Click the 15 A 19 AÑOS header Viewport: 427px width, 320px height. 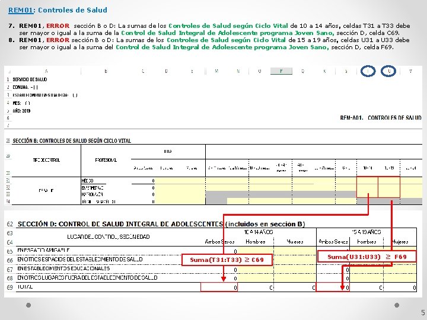tap(367, 232)
